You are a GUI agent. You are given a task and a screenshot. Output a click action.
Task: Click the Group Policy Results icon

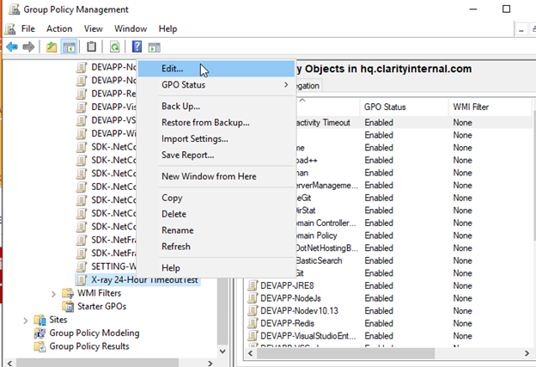click(x=40, y=346)
